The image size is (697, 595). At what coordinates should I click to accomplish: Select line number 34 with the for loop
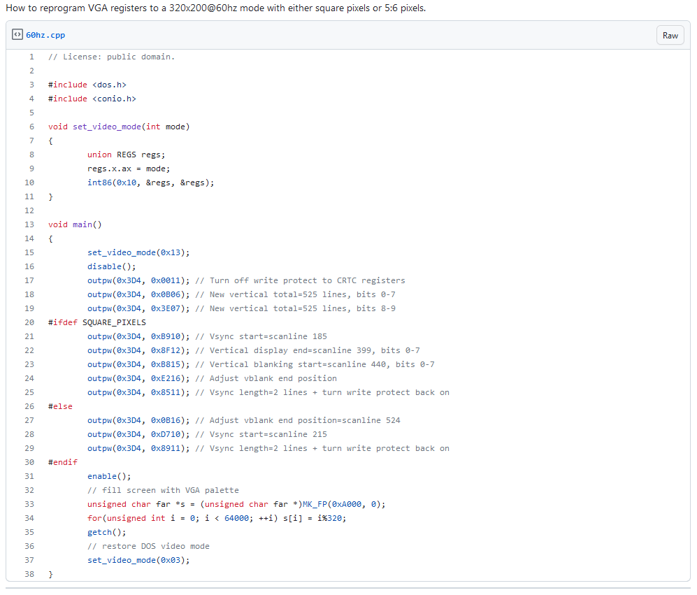[x=29, y=518]
